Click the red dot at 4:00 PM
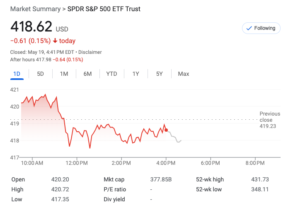The height and width of the screenshot is (210, 293). point(166,130)
